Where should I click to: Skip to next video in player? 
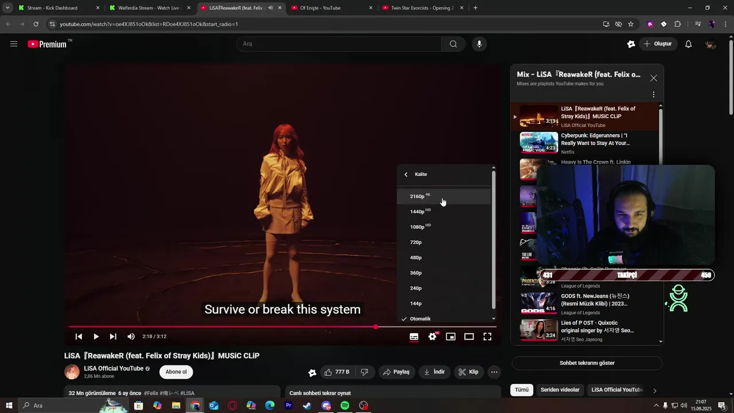(x=113, y=337)
